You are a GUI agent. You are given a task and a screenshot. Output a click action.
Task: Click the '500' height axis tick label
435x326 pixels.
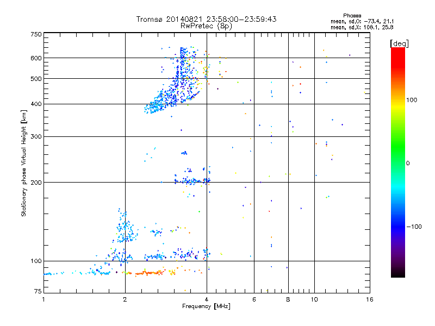36,79
